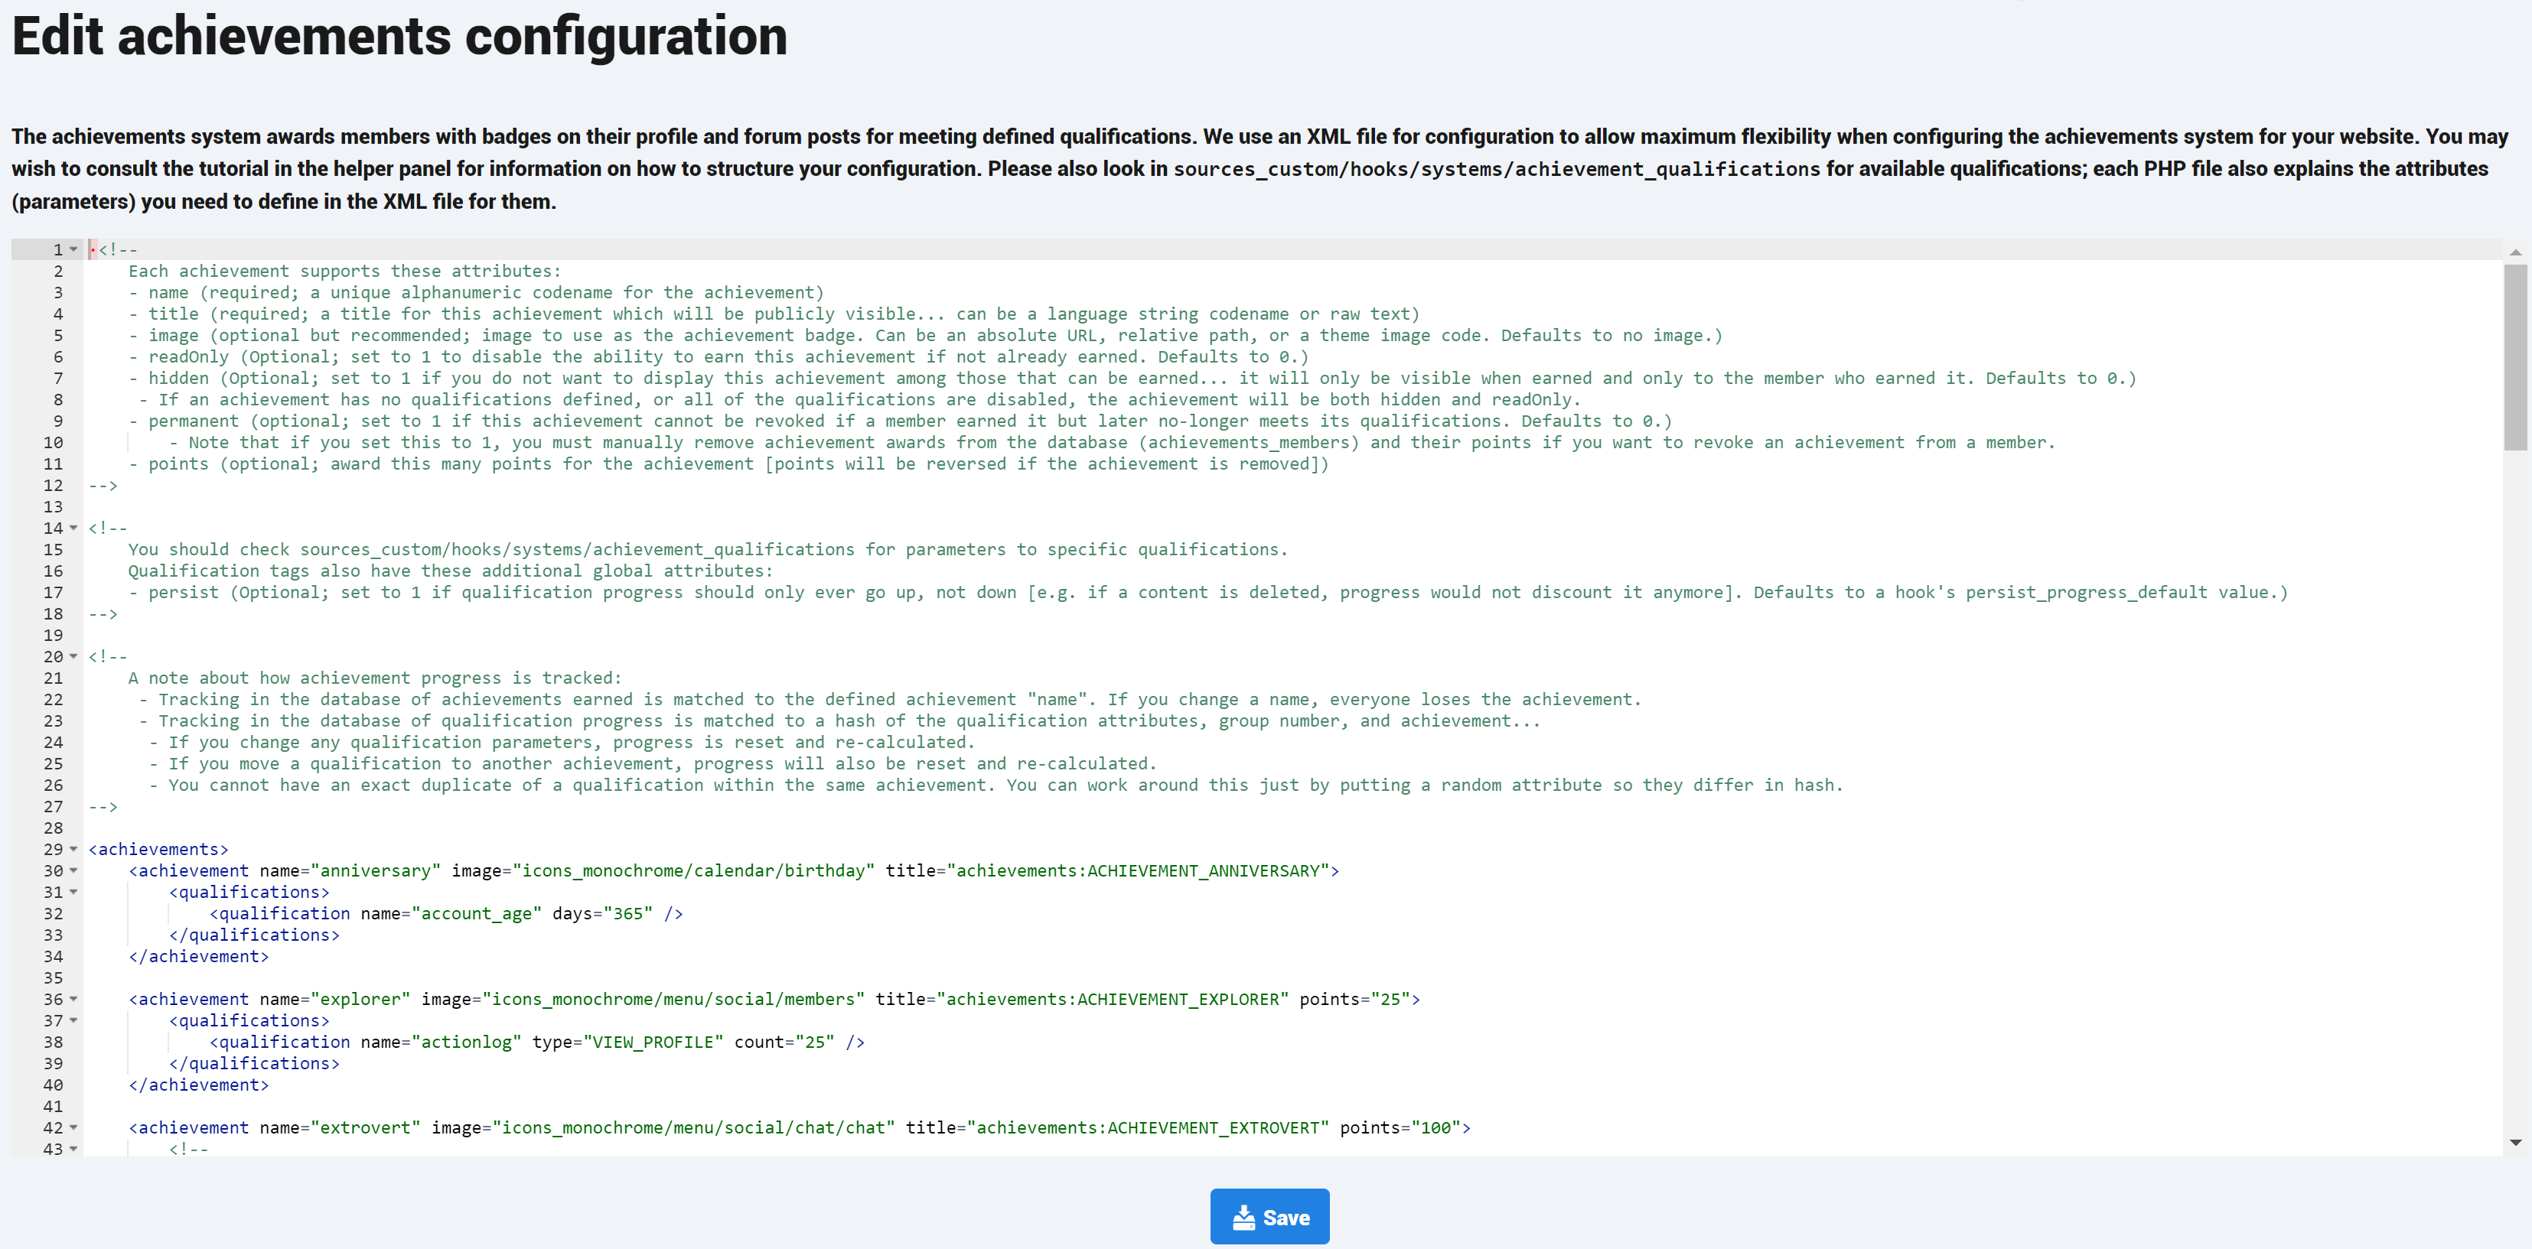Fold the qualifications block at line 37
This screenshot has height=1249, width=2532.
pos(73,1021)
